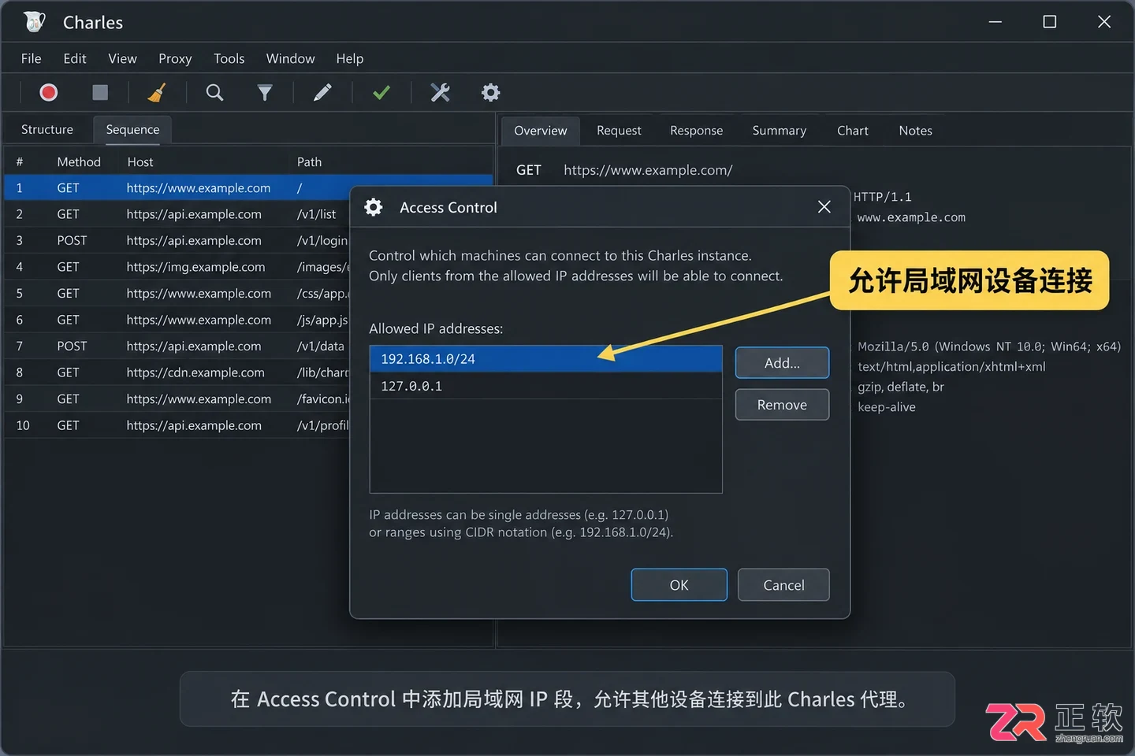1135x756 pixels.
Task: Open the Notes tab
Action: pos(915,131)
